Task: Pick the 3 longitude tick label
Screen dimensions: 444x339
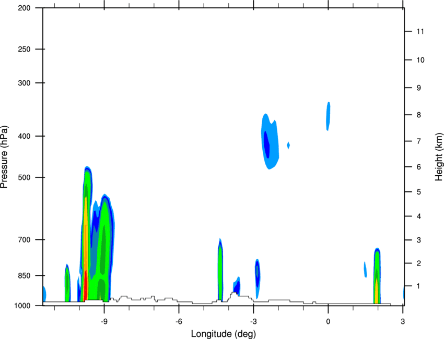Action: (403, 321)
